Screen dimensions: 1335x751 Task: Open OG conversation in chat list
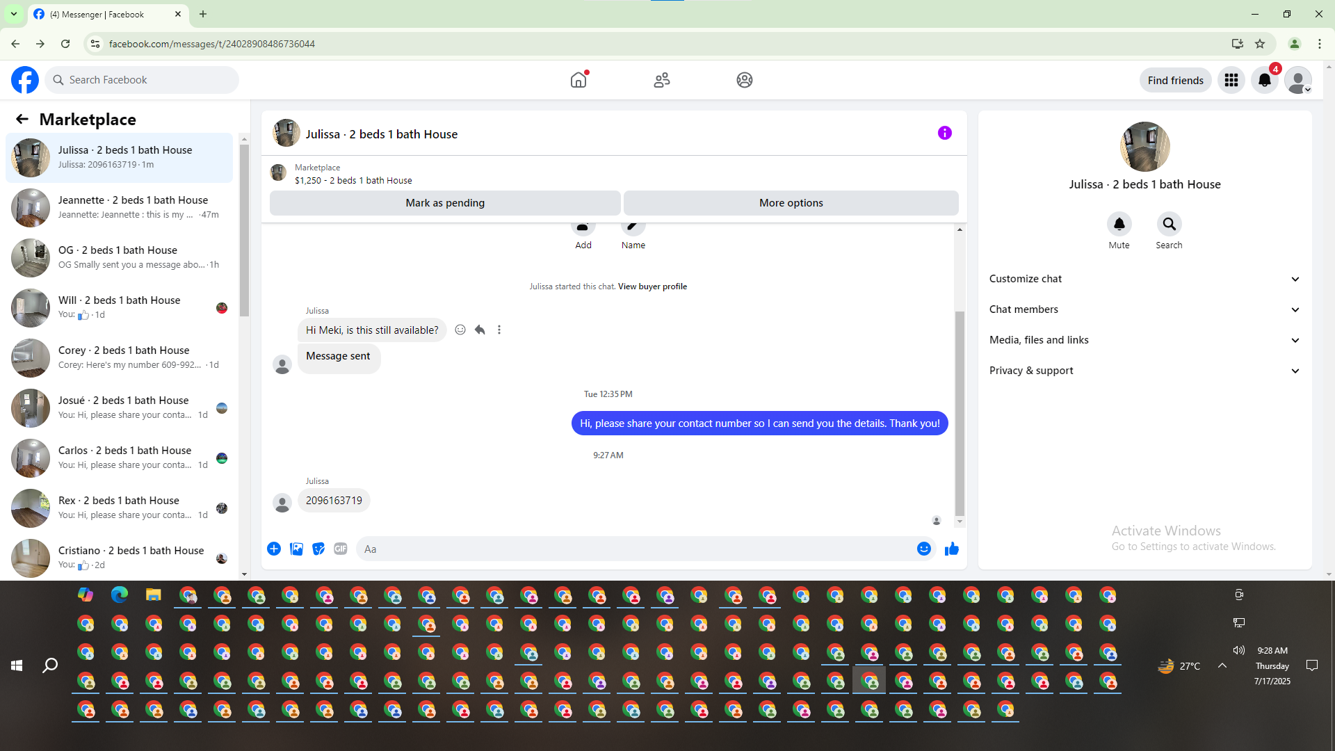[x=120, y=258]
